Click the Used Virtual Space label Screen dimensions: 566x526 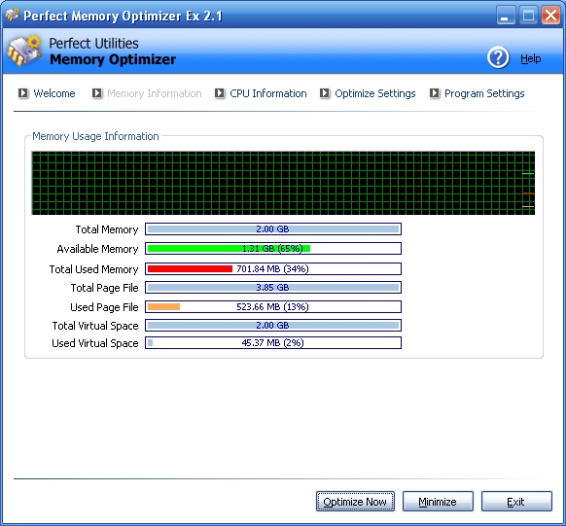pos(95,343)
